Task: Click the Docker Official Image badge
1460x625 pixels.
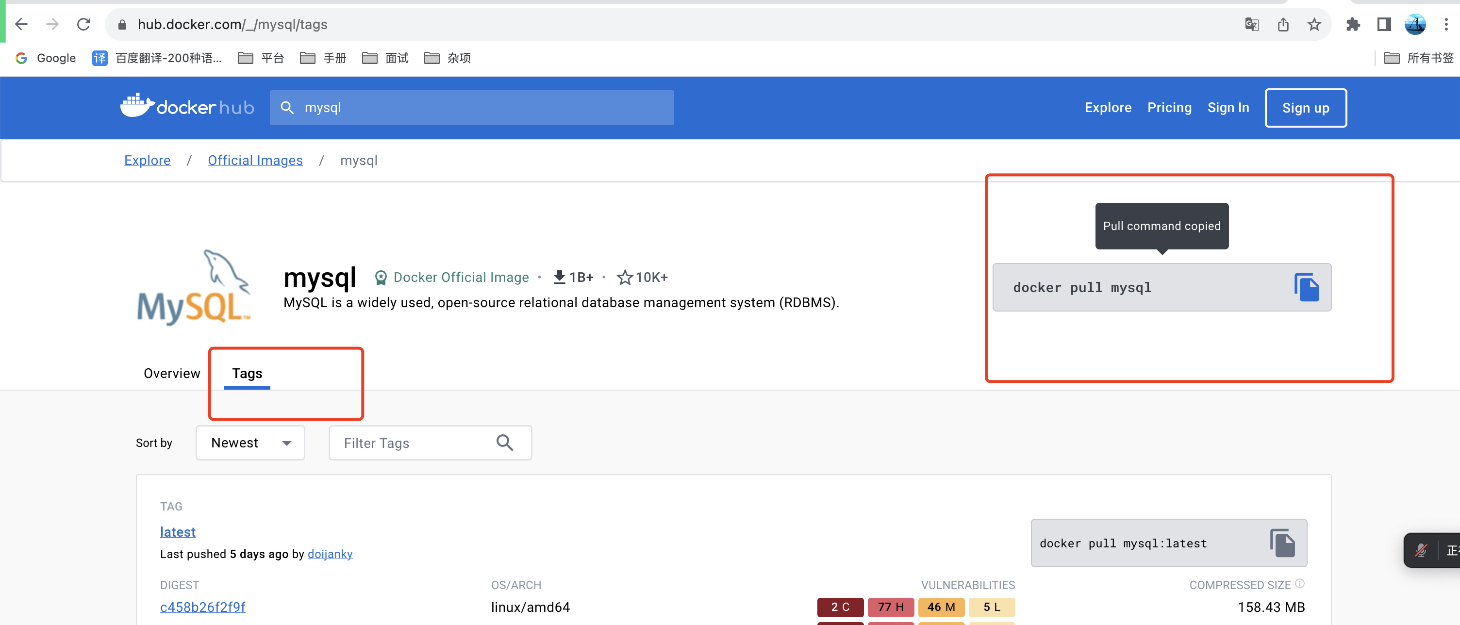Action: (x=452, y=277)
